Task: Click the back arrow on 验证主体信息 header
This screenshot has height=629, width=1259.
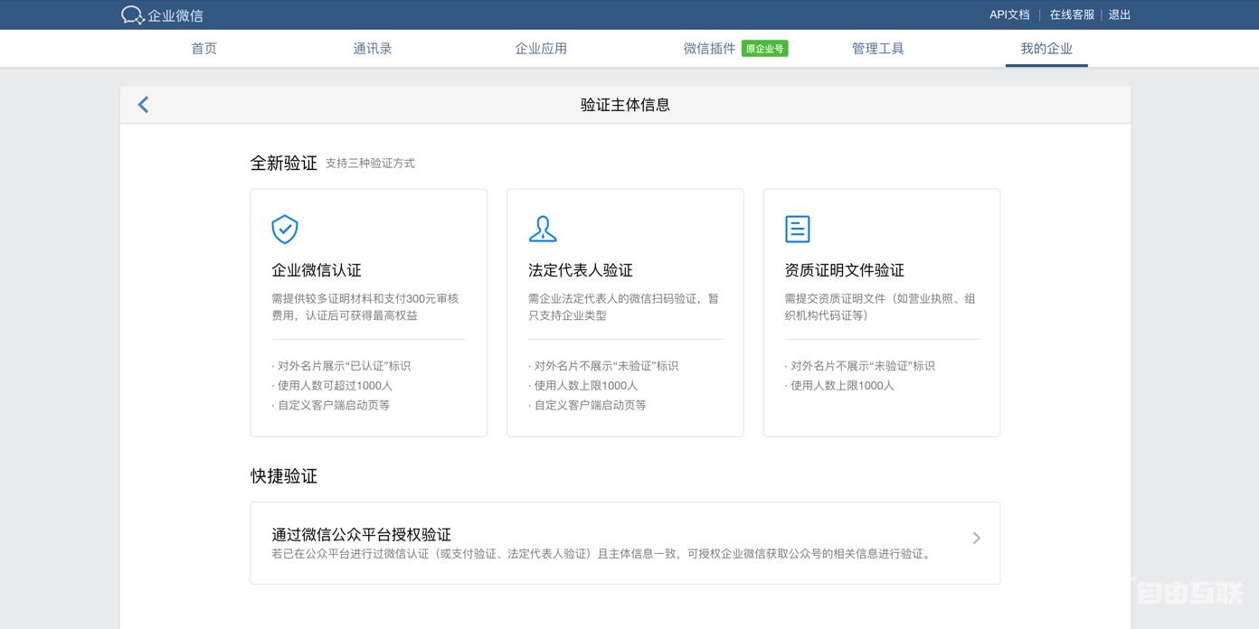Action: 142,104
